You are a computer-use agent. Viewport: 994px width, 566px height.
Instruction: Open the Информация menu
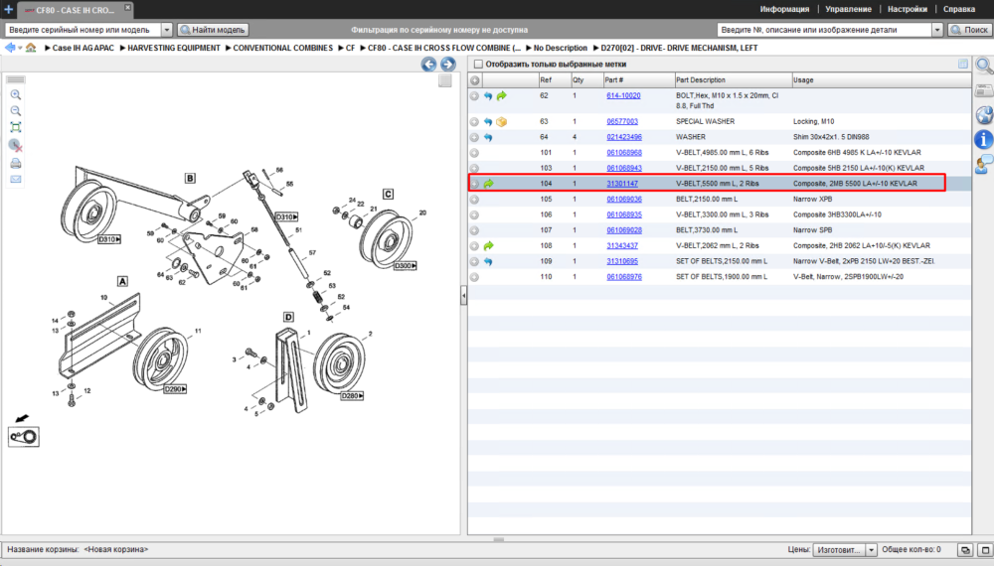click(785, 10)
